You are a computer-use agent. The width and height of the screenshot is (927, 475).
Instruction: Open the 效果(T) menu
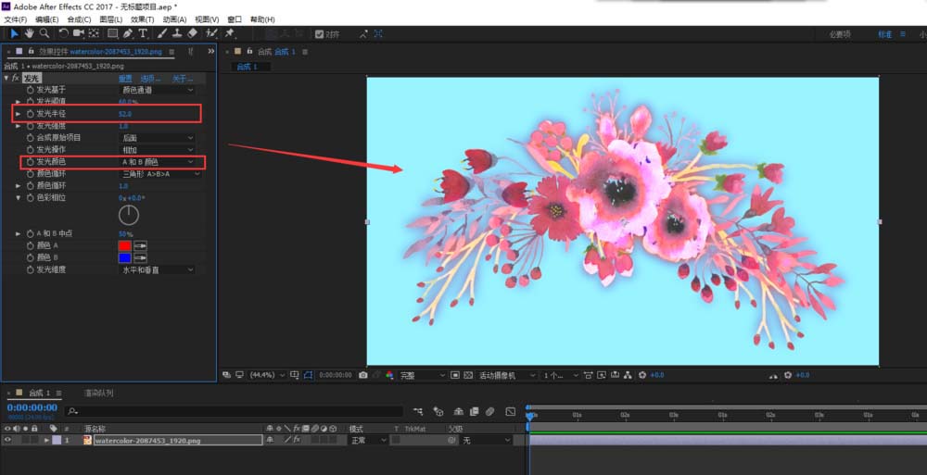142,19
